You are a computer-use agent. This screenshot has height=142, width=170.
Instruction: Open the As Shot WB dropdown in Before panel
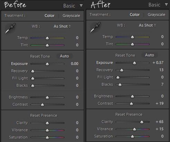[62, 26]
